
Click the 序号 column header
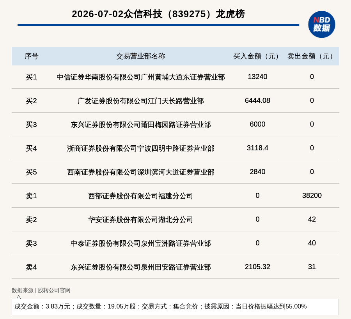coord(31,56)
